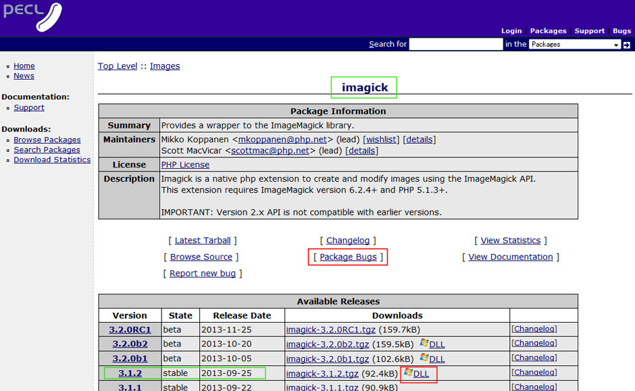Go to Home in the sidebar

click(24, 66)
